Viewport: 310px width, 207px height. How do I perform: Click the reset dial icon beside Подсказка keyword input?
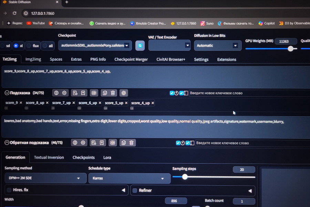click(176, 93)
